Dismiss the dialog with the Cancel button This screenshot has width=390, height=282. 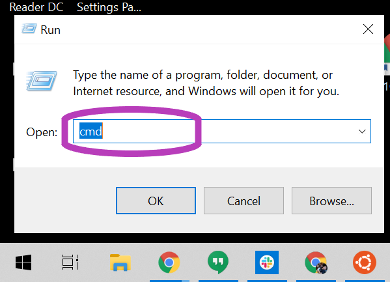[x=244, y=201]
